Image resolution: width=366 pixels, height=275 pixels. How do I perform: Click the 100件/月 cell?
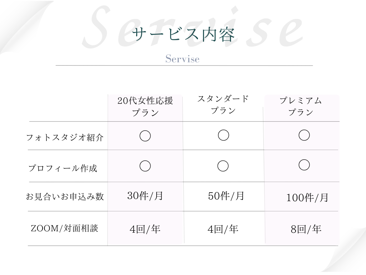(307, 198)
